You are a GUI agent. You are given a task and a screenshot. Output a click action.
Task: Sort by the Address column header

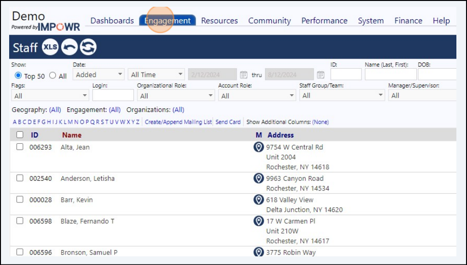280,135
